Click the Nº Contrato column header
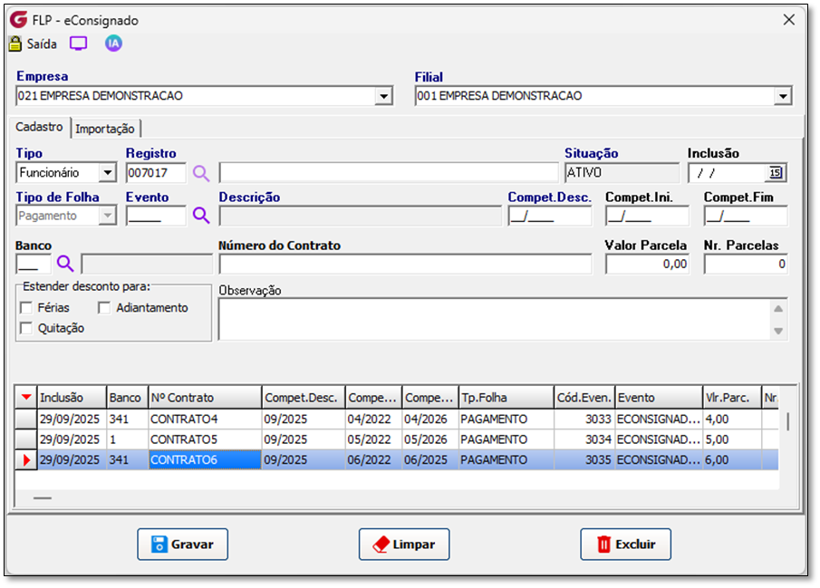 point(205,398)
